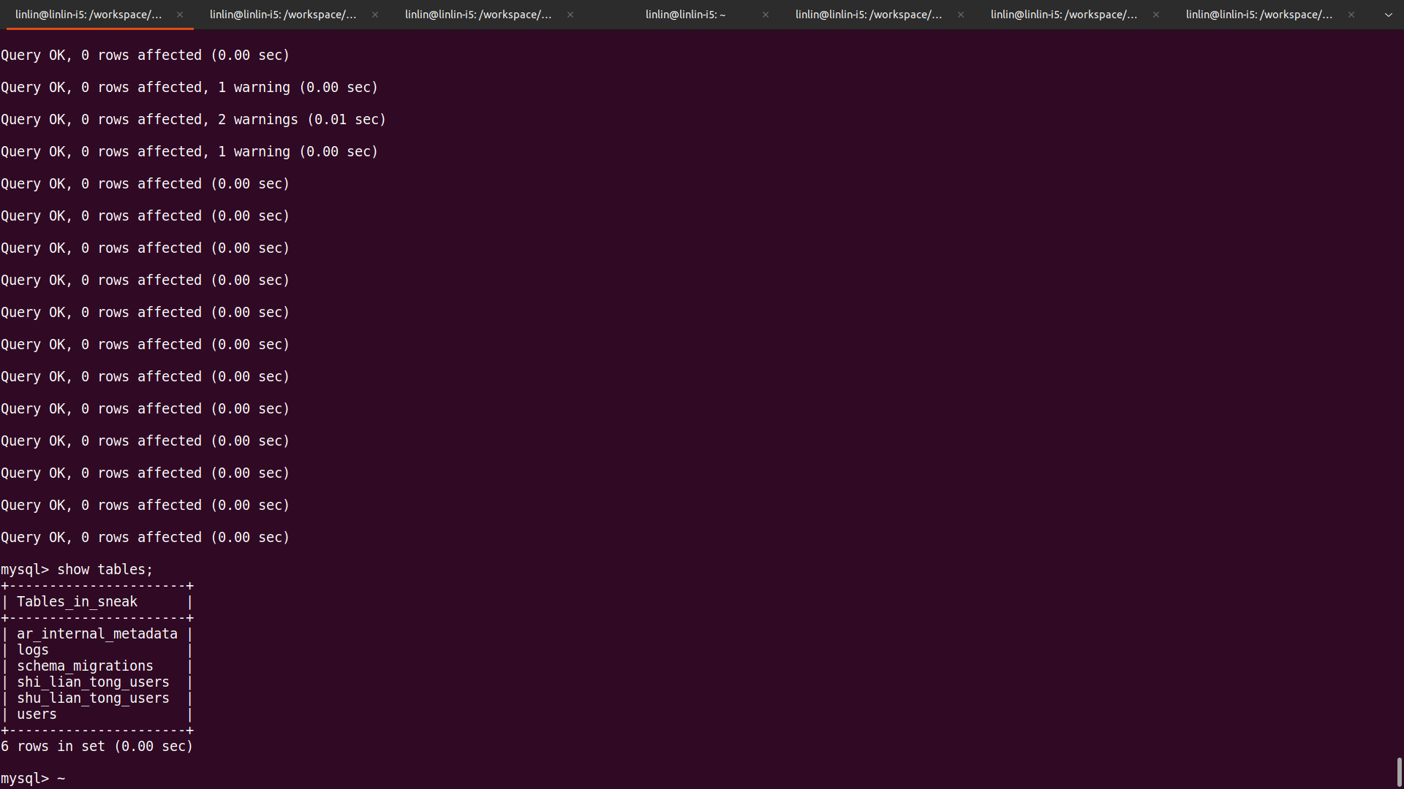Switch to the home directory (~) terminal tab
The image size is (1404, 789).
coord(685,14)
